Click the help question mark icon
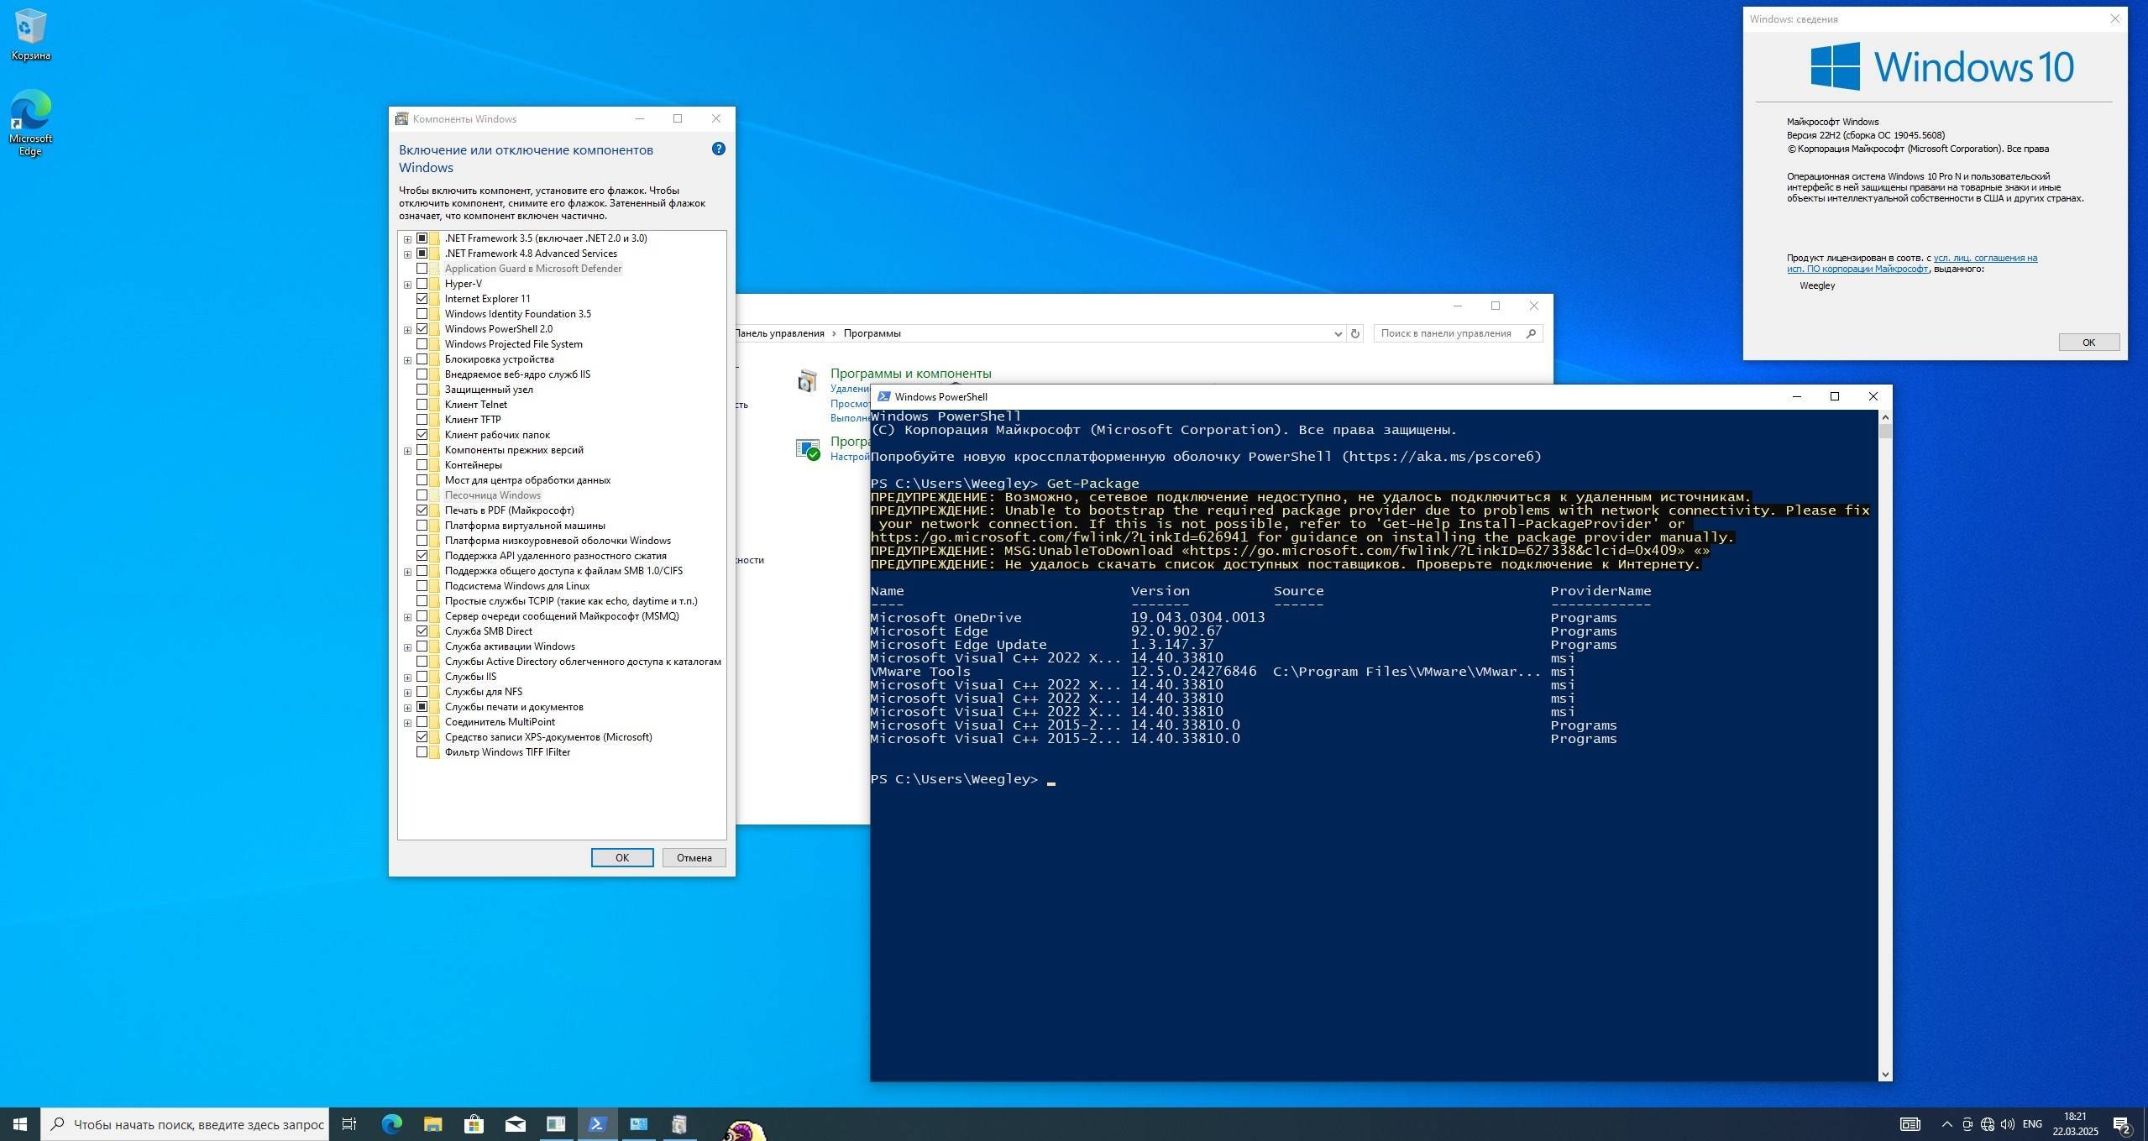2148x1141 pixels. click(718, 149)
